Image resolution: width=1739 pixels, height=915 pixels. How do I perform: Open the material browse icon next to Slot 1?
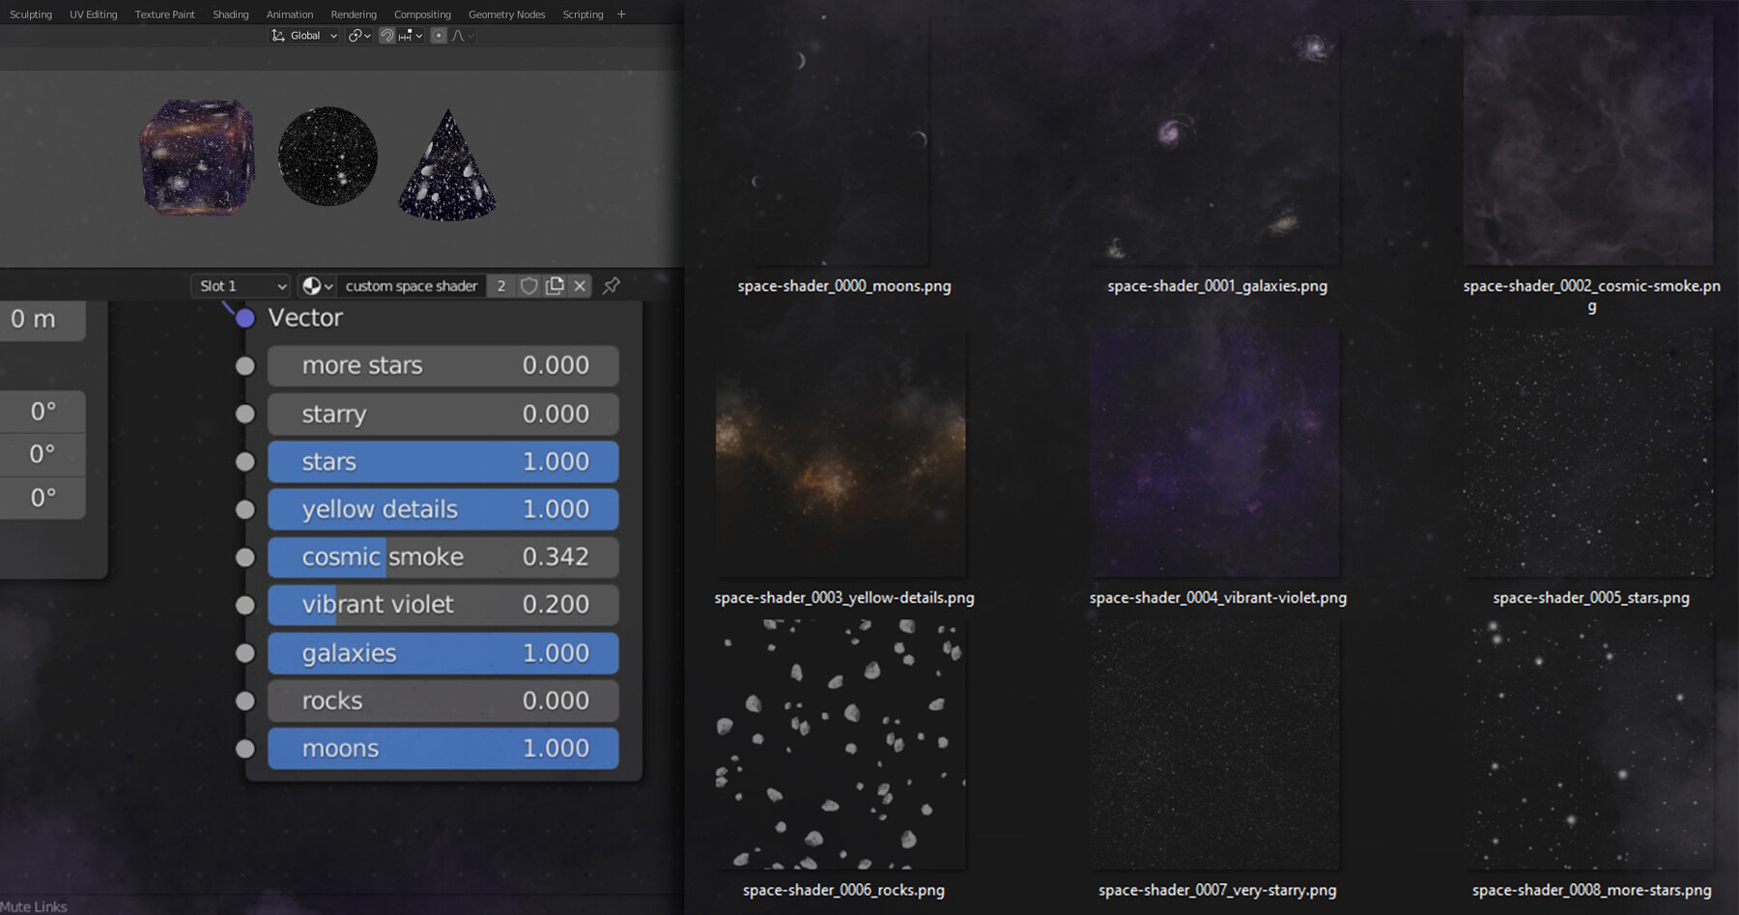[313, 286]
